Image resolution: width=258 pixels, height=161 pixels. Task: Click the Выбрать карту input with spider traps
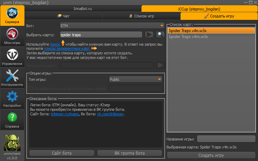[101, 35]
